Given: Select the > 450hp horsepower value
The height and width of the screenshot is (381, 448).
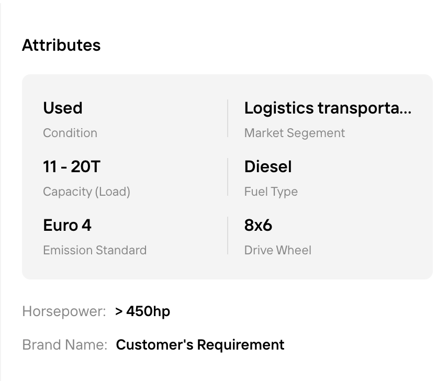Looking at the screenshot, I should tap(142, 311).
